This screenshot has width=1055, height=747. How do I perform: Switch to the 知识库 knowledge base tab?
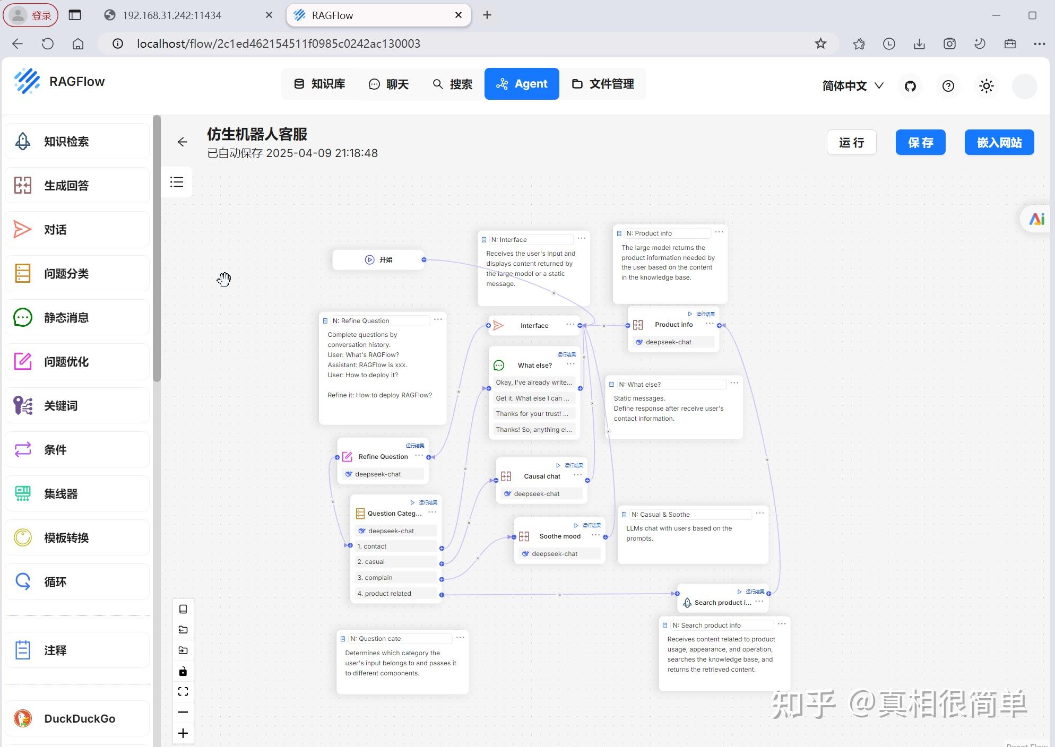point(320,84)
